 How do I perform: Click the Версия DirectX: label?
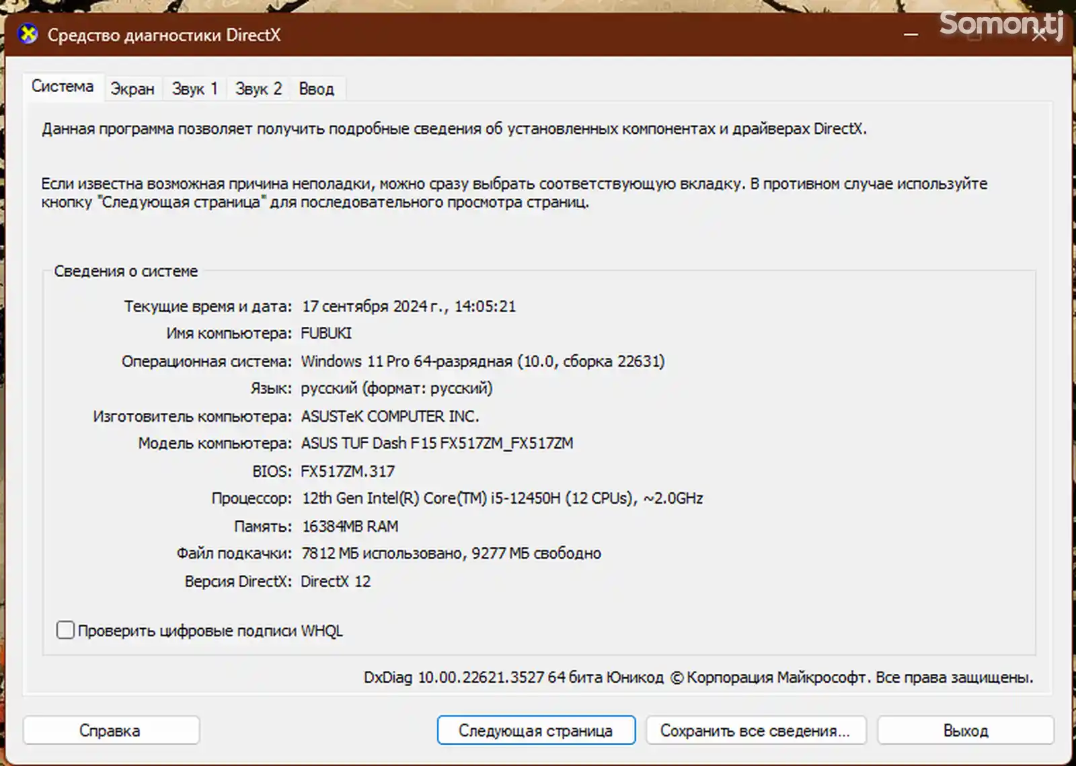tap(238, 582)
